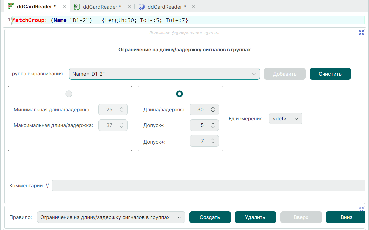Click the grid icon on the first ddCardReader tab
This screenshot has width=369, height=230.
(11, 7)
